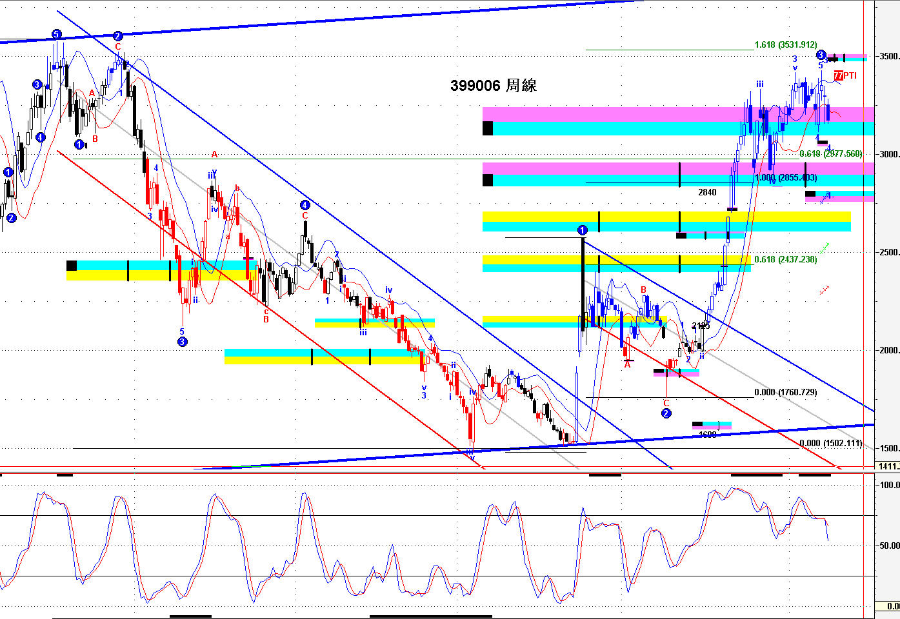
Task: Click the "0.000 (1502.111)" level label
Action: [x=830, y=444]
